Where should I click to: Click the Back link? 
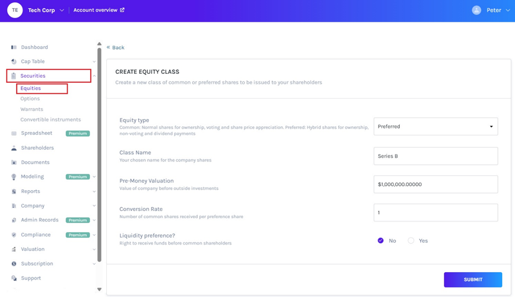click(116, 47)
